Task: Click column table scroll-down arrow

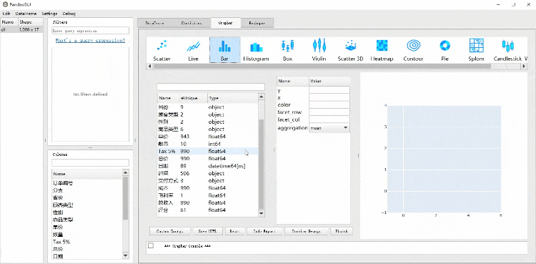Action: click(x=261, y=214)
